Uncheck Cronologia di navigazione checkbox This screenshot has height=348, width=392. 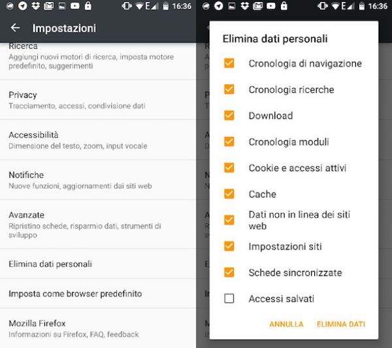(x=229, y=63)
